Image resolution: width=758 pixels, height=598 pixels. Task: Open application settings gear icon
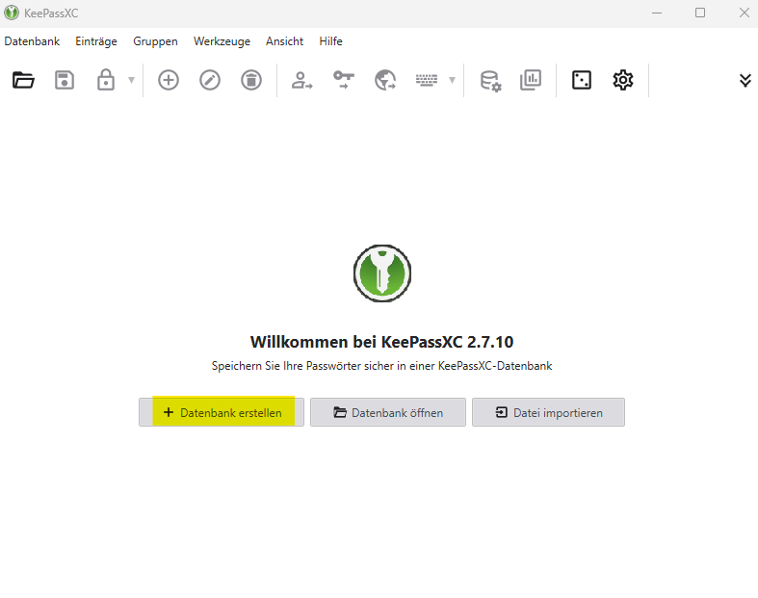tap(623, 80)
